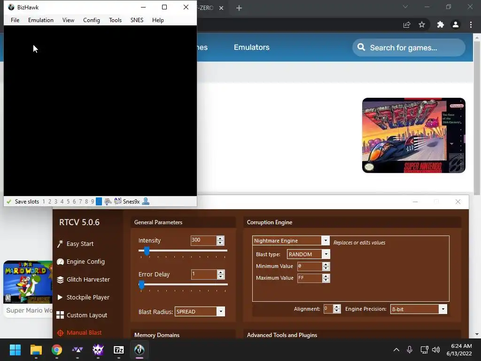Click the Alignment spinner arrows
The width and height of the screenshot is (481, 361).
[336, 309]
